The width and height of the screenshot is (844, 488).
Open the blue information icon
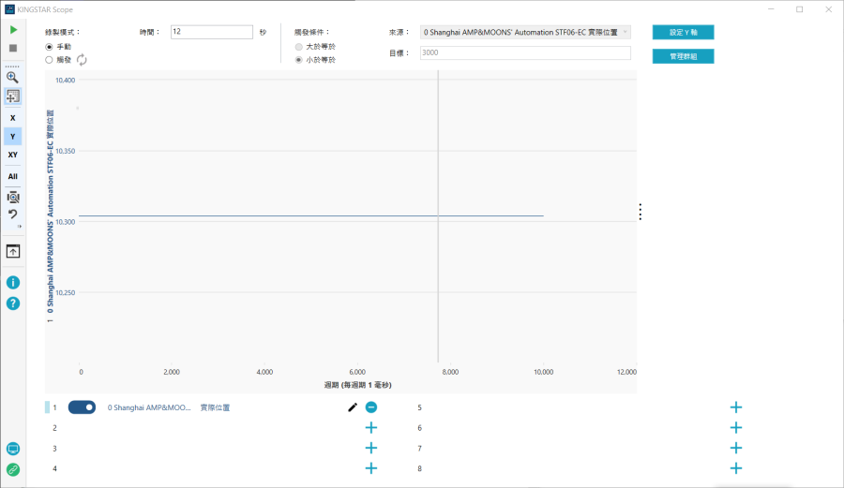pyautogui.click(x=13, y=283)
